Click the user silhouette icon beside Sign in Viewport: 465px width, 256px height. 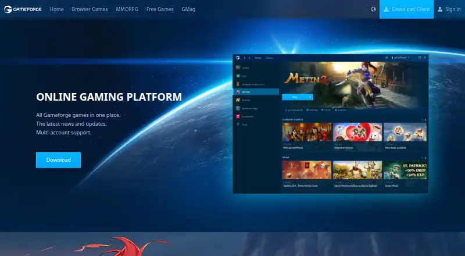click(x=440, y=9)
